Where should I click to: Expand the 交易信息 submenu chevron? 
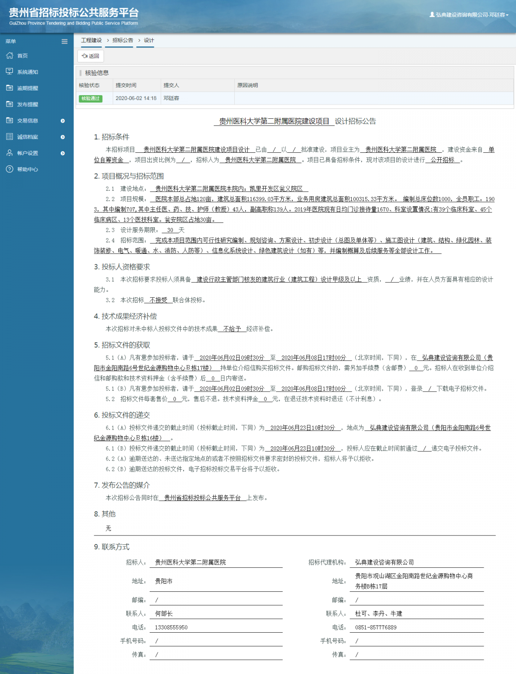tap(62, 121)
